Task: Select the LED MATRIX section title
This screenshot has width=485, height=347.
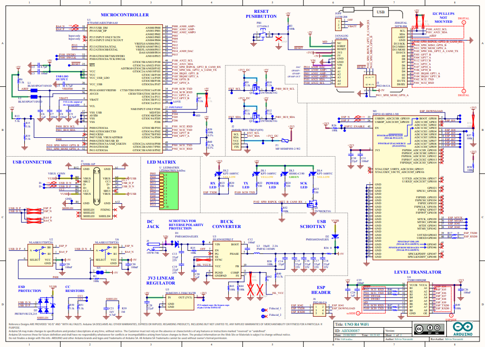Action: click(x=161, y=162)
